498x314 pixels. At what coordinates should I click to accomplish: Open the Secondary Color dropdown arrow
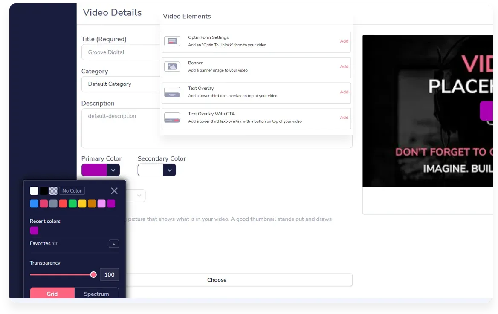[x=169, y=170]
